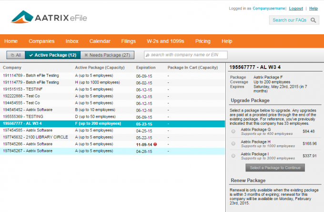
Task: Click D (up to 50 employees) cell
Action: tap(95, 117)
